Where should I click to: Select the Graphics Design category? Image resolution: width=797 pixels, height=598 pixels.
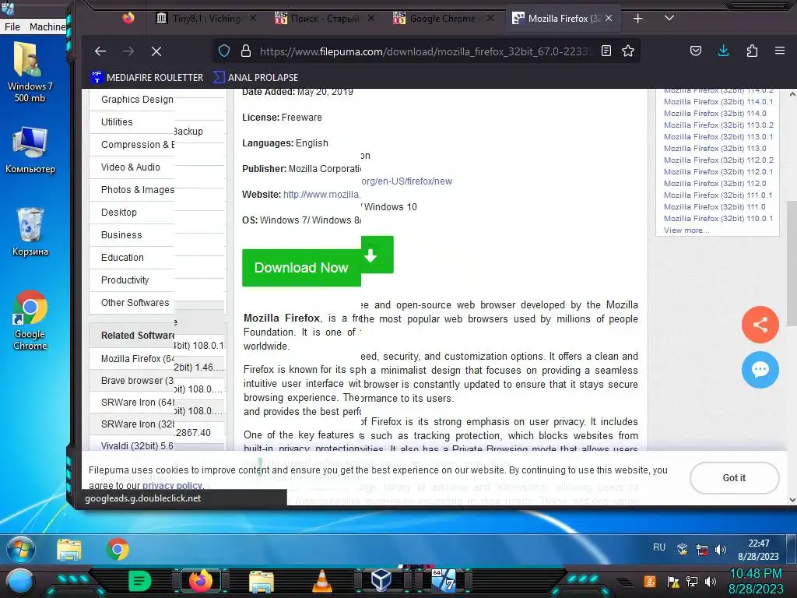(137, 99)
